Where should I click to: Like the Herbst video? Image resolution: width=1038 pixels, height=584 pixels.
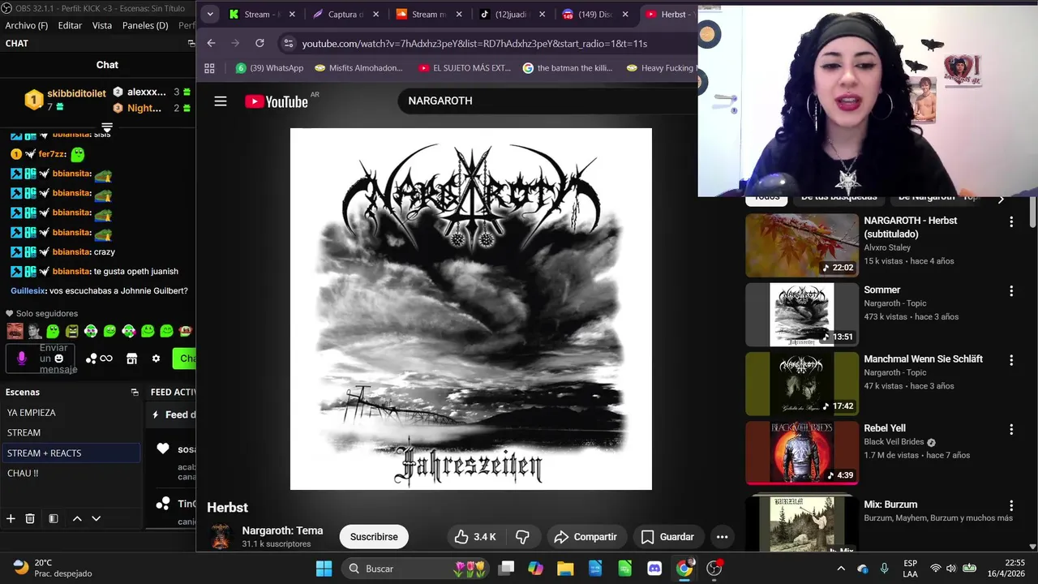(475, 537)
